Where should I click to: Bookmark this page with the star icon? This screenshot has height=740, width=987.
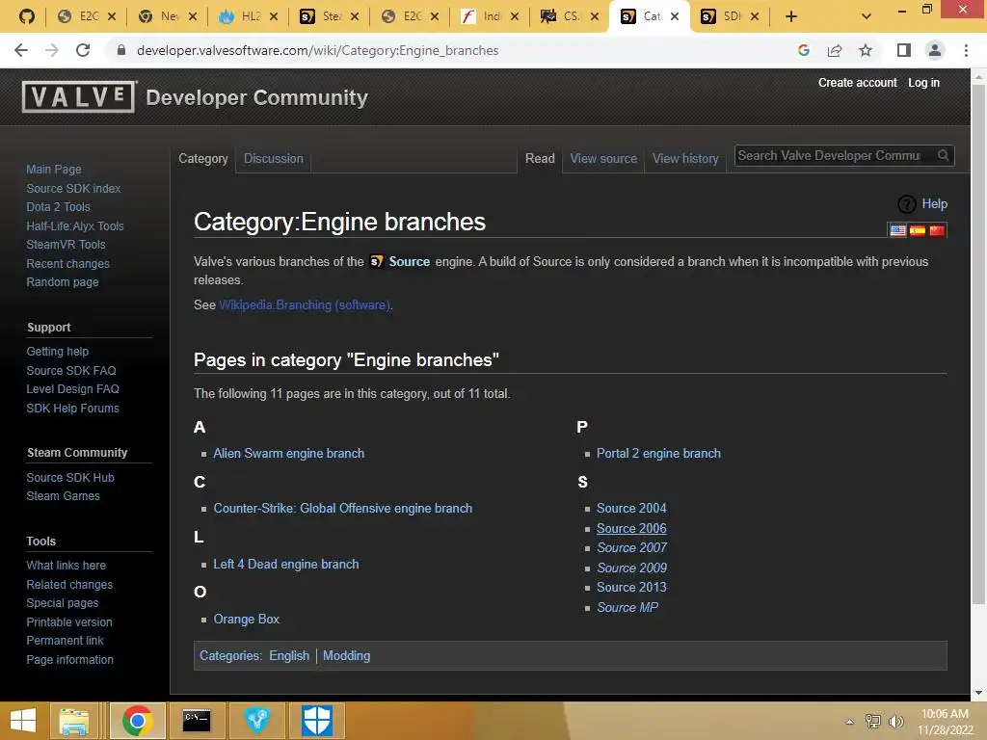coord(866,50)
